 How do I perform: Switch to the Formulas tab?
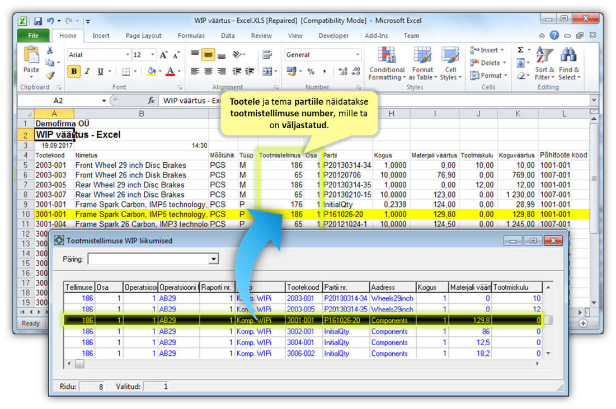pyautogui.click(x=191, y=36)
